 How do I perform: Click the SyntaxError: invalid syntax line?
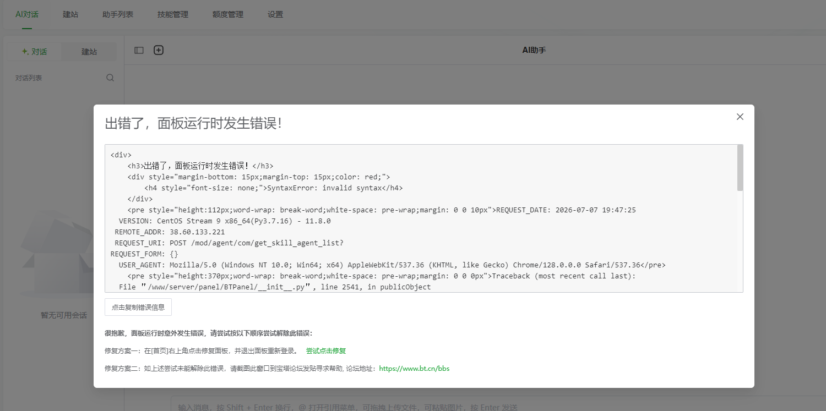[274, 188]
